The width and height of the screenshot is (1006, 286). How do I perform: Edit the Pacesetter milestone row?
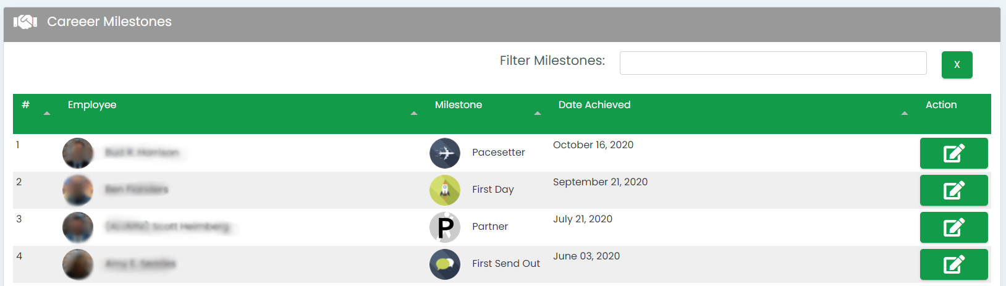tap(953, 153)
